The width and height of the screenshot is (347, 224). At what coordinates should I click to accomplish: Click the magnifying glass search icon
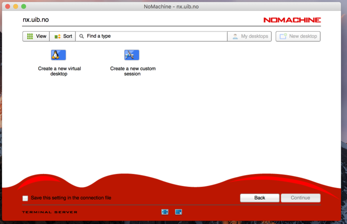pos(82,36)
